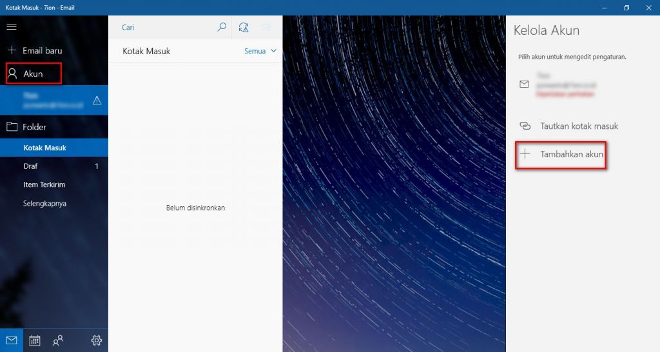
Task: Open People contacts icon
Action: pos(58,340)
